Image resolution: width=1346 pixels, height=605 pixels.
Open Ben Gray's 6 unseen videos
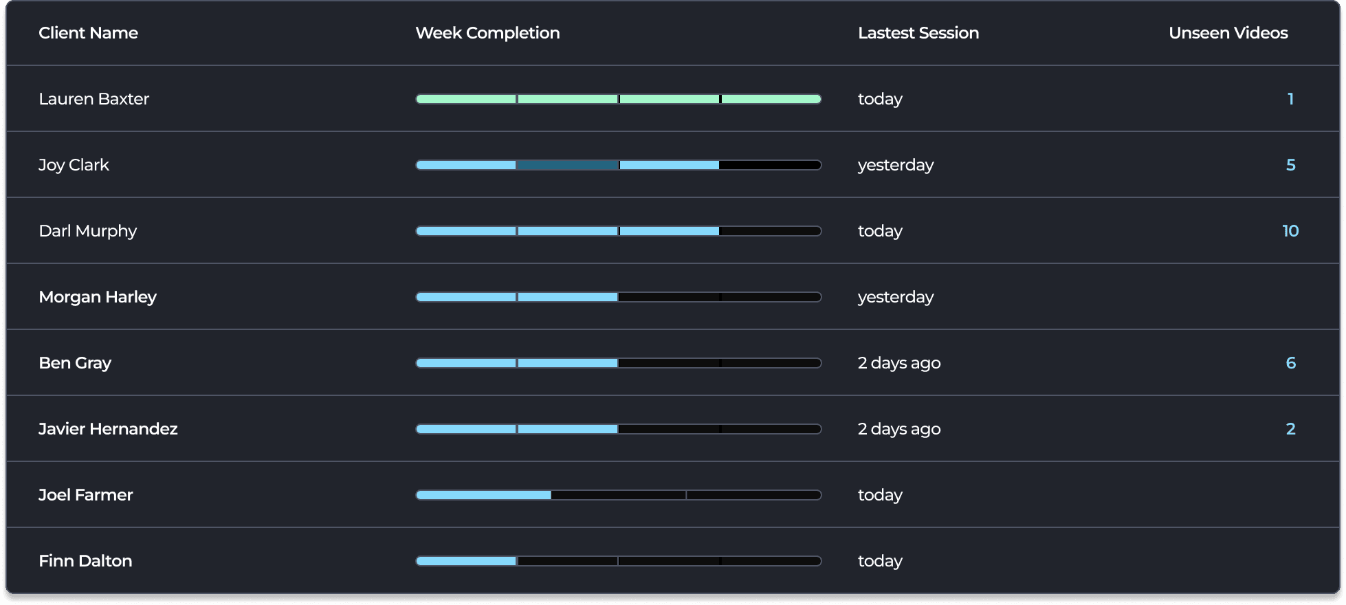coord(1290,363)
